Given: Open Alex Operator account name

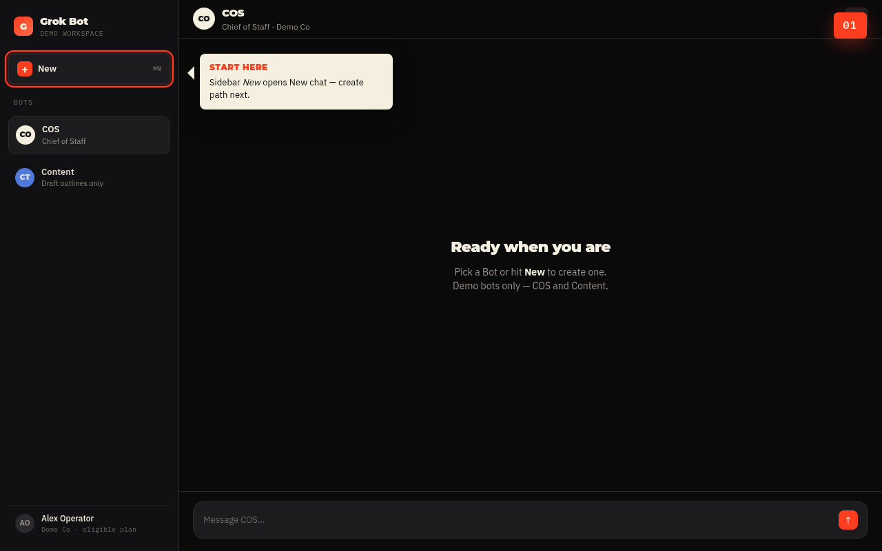Looking at the screenshot, I should (68, 519).
